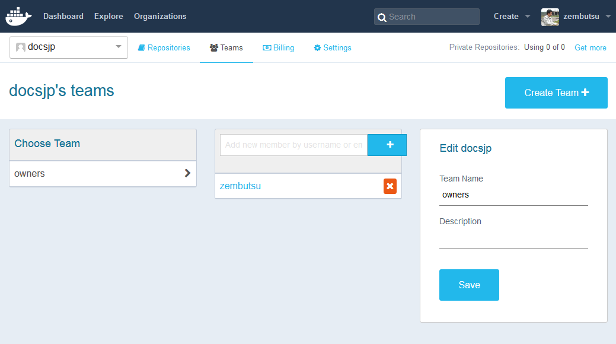Follow the Get more link
Screen dimensions: 616x344
tap(591, 47)
